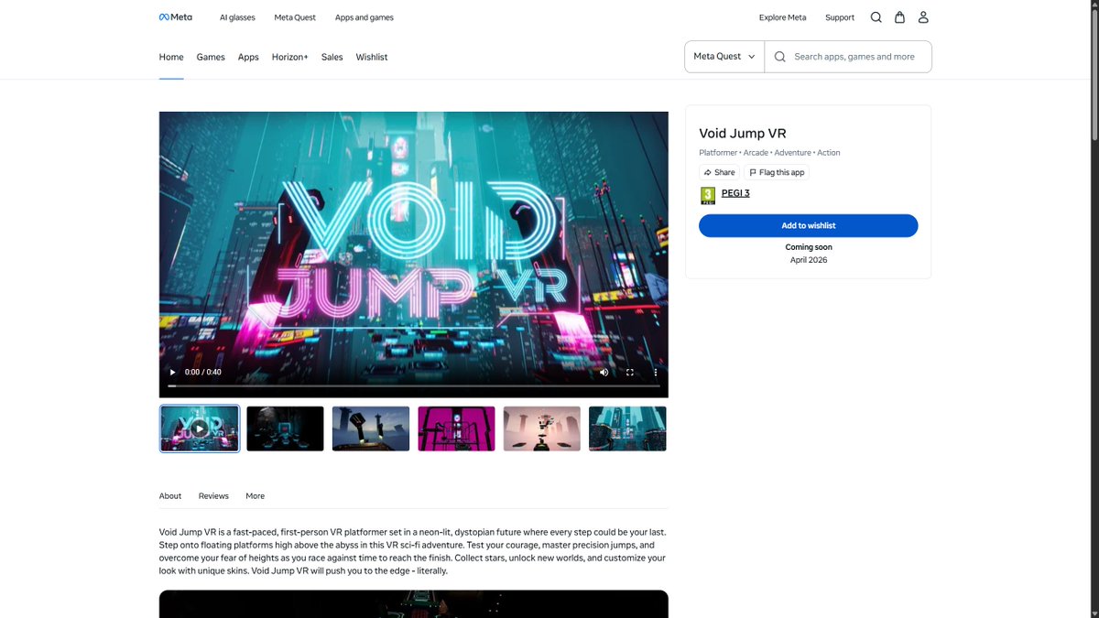Open the user account profile icon
Viewport: 1099px width, 618px height.
(923, 17)
